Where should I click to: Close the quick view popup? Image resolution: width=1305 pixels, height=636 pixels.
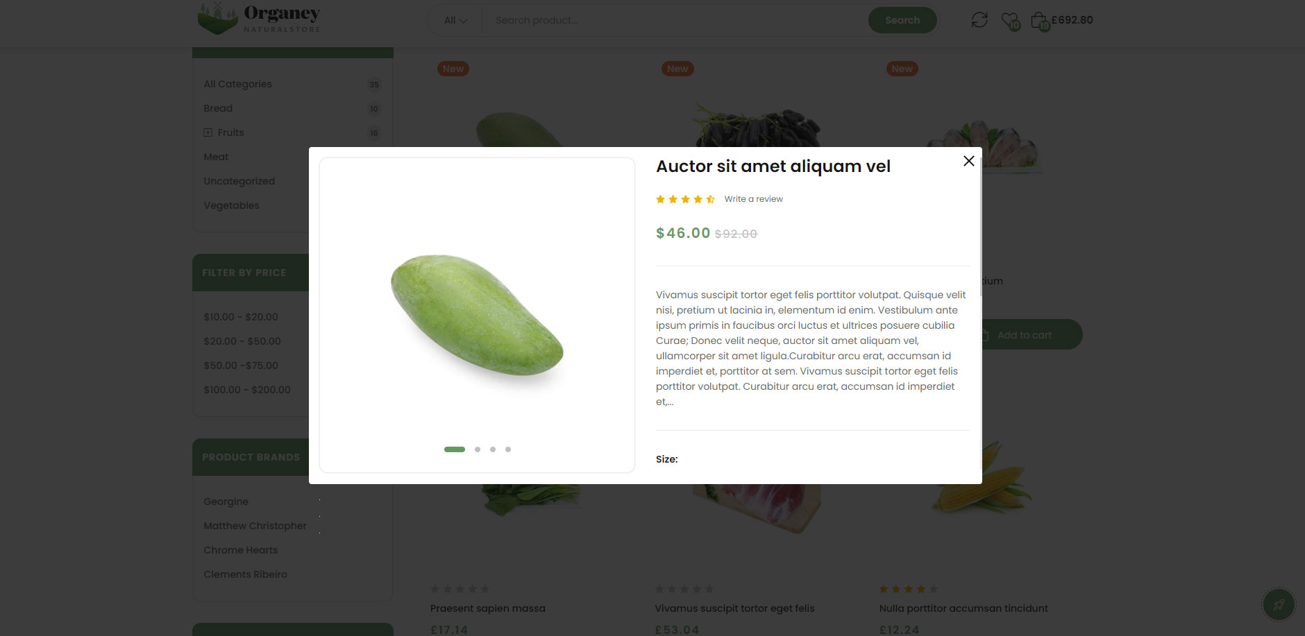tap(969, 161)
